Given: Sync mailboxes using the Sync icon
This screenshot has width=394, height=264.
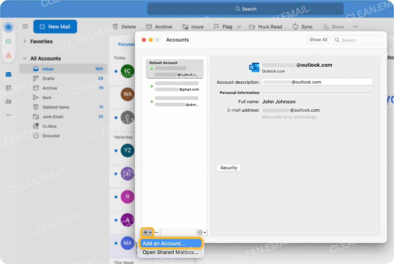Looking at the screenshot, I should (295, 26).
